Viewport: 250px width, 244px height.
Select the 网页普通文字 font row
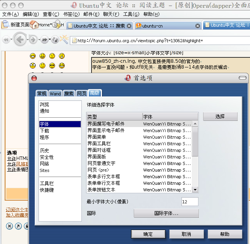140,163
